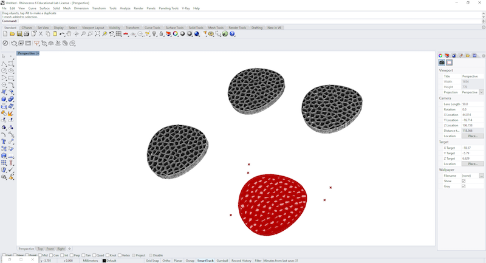Image resolution: width=486 pixels, height=263 pixels.
Task: Click the four-viewport grid icon
Action: click(118, 34)
